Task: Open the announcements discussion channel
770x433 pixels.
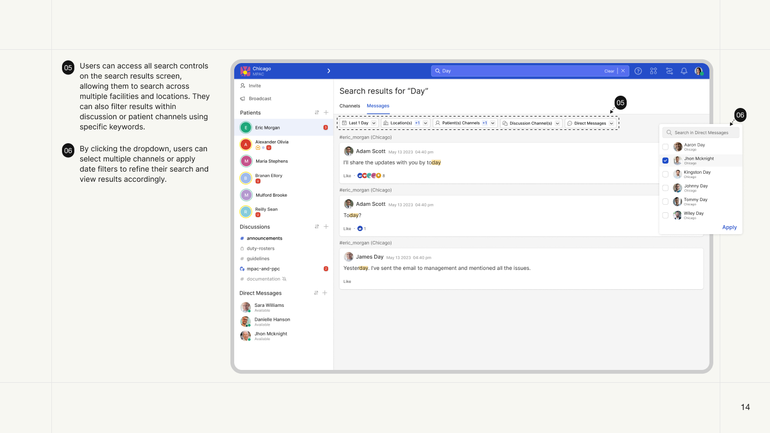Action: (264, 238)
